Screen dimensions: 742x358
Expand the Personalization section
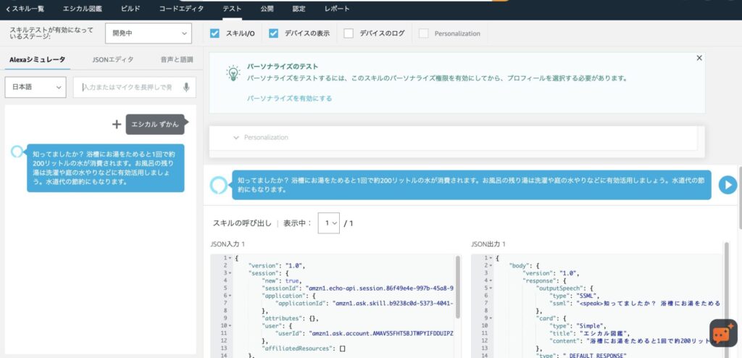(x=236, y=137)
